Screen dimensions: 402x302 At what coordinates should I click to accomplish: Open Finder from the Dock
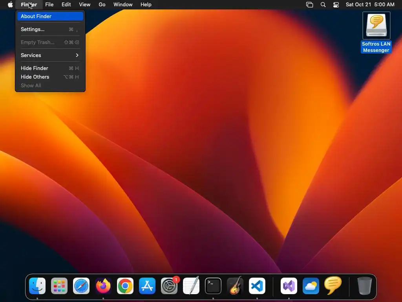[37, 286]
